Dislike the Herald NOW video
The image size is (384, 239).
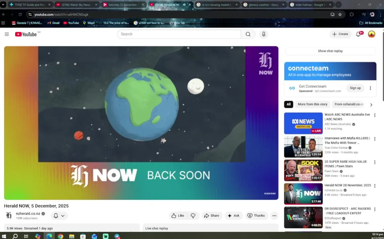tap(193, 216)
